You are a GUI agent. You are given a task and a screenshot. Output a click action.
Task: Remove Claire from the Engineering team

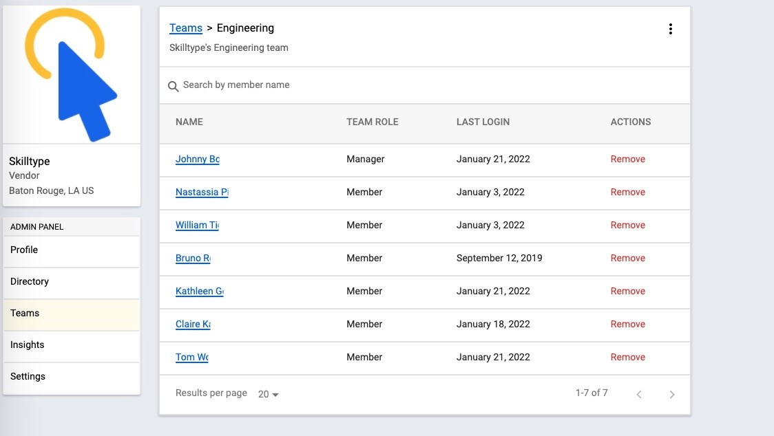tap(627, 325)
